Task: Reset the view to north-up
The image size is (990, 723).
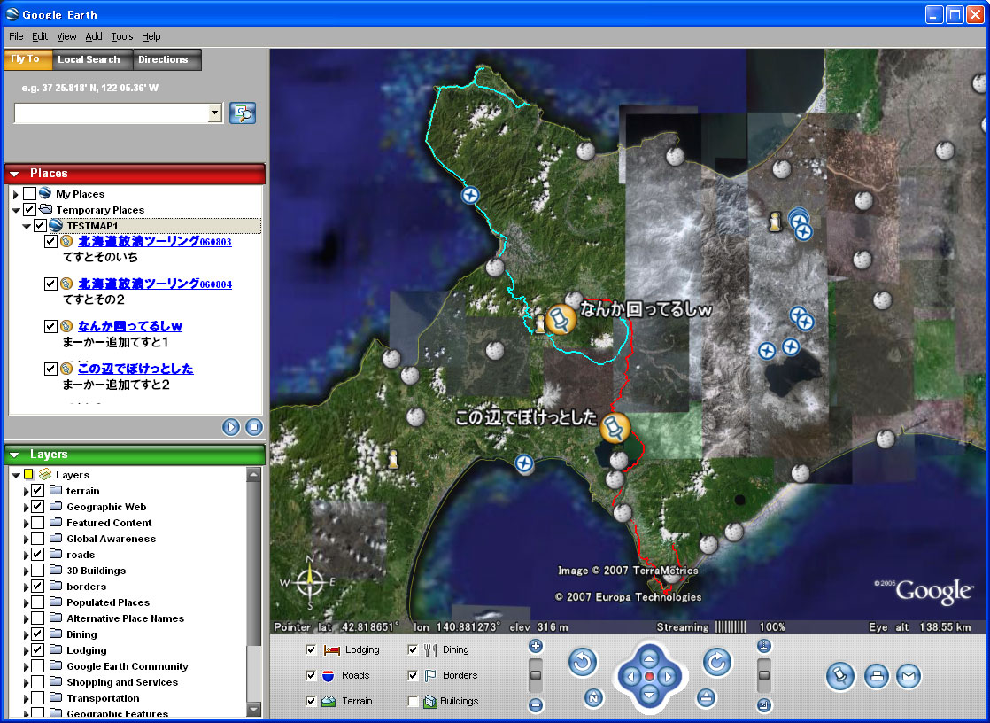Action: 593,697
